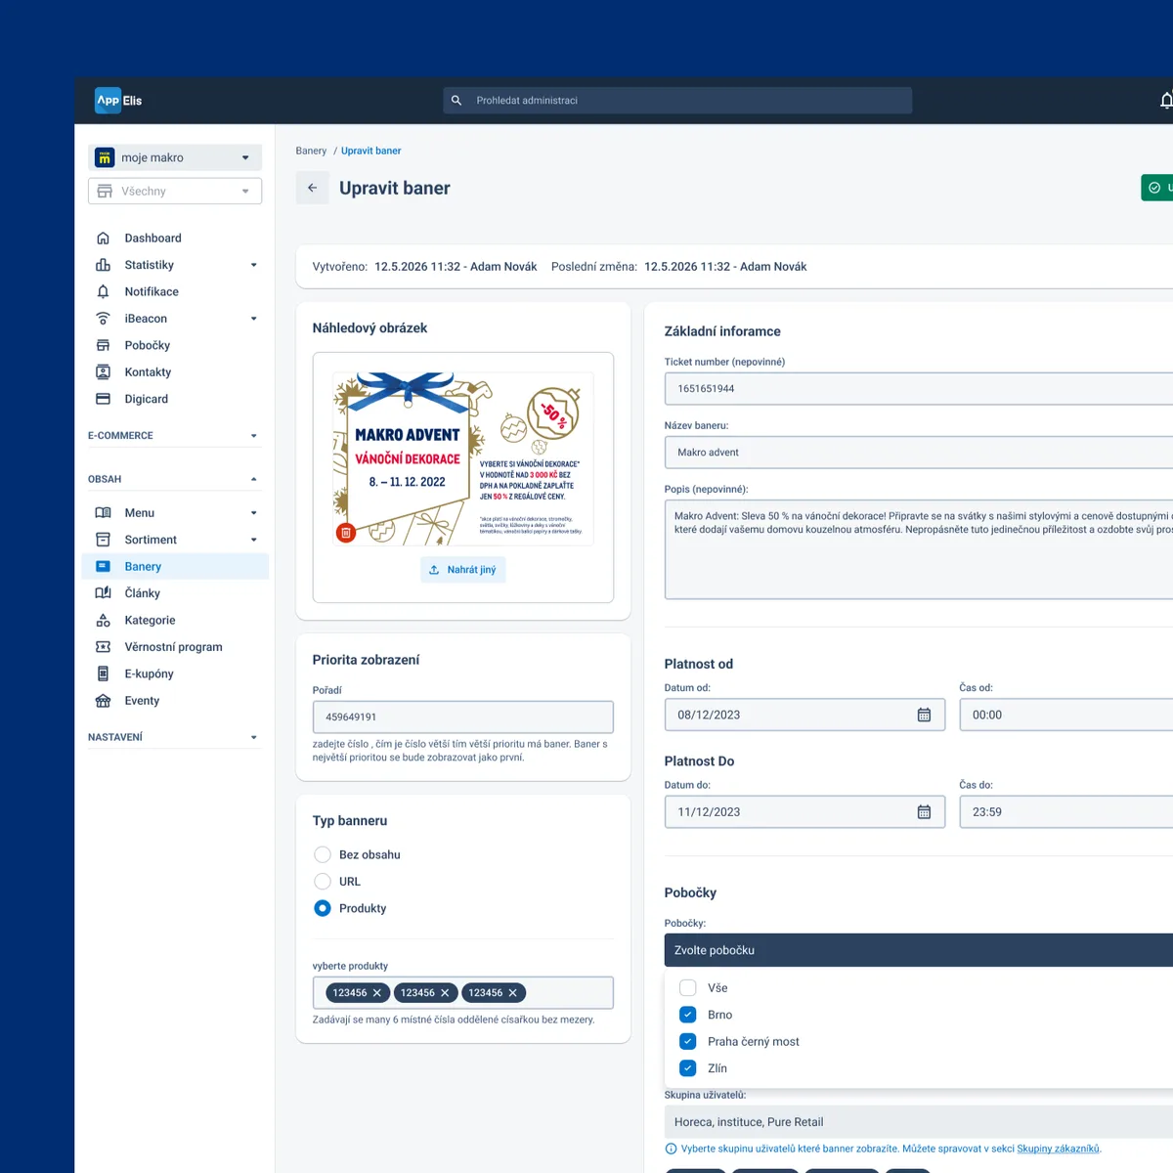Remove the first 123456 product tag
The width and height of the screenshot is (1173, 1173).
coord(377,993)
